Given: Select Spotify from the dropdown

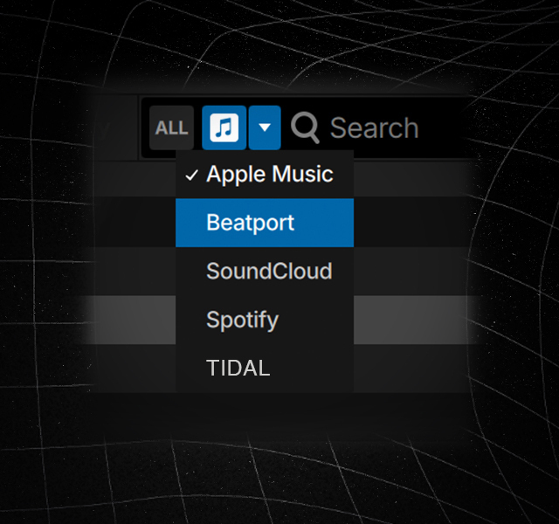Looking at the screenshot, I should (x=265, y=320).
